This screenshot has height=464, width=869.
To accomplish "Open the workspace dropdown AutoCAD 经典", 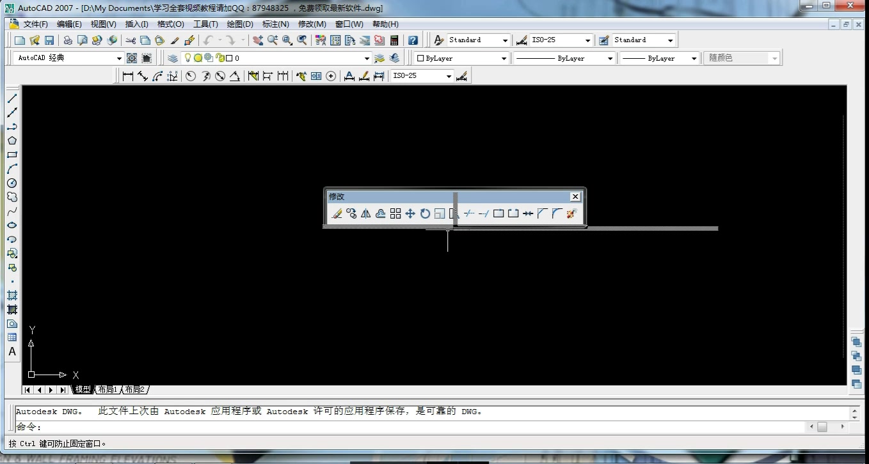I will click(68, 58).
